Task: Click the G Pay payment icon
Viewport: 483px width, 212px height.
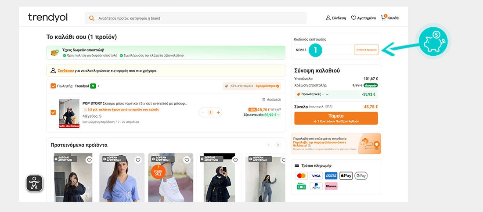Action: point(360,176)
